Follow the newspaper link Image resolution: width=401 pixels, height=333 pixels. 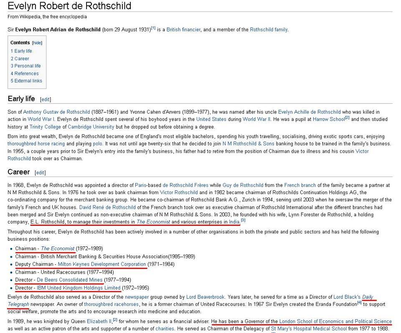click(137, 297)
